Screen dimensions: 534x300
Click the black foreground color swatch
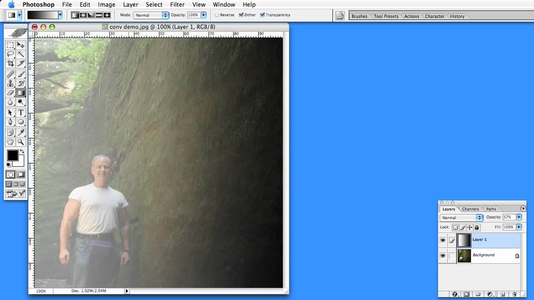point(13,155)
